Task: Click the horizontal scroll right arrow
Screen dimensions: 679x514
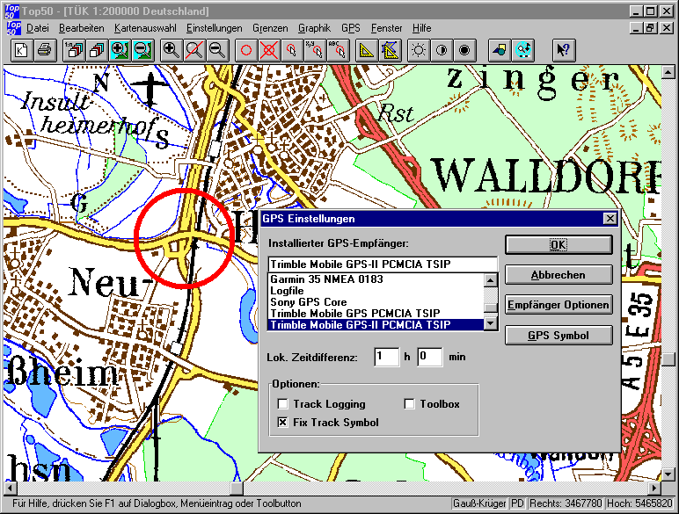Action: pos(654,489)
